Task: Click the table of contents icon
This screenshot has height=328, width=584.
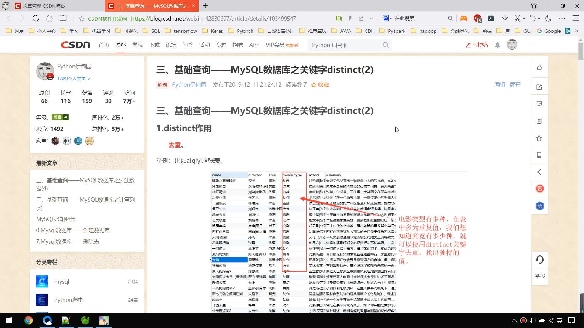Action: tap(539, 121)
